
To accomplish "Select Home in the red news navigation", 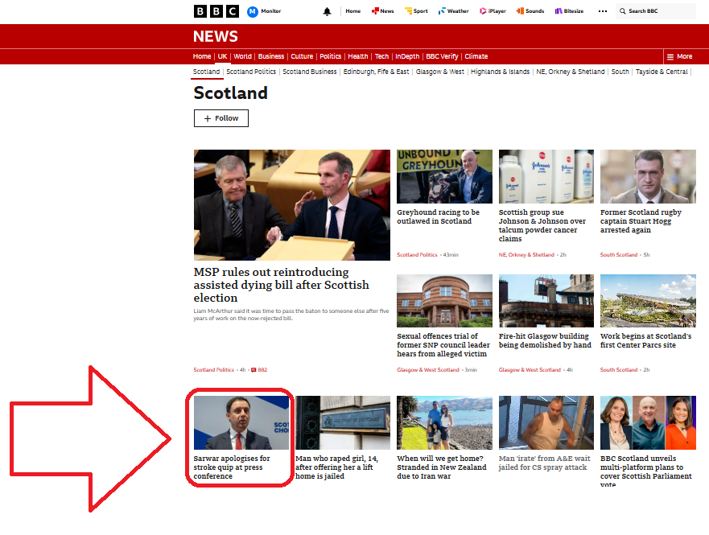I will (202, 56).
